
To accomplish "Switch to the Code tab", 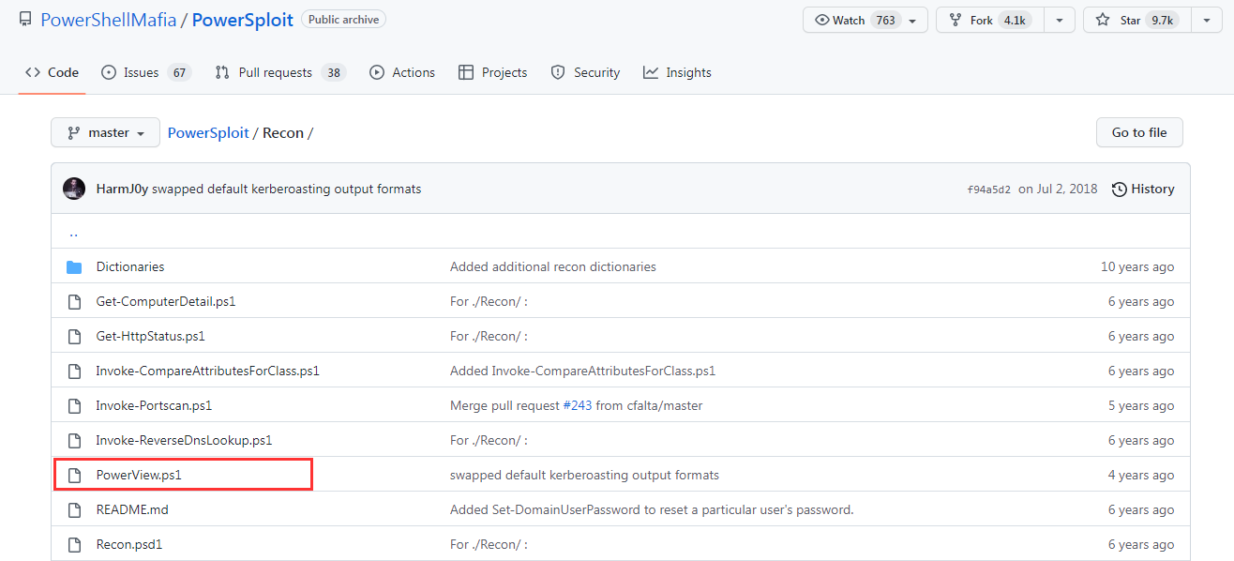I will (x=53, y=72).
